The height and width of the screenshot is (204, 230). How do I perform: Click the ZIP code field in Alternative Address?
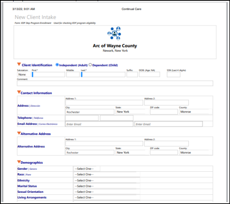(x=164, y=152)
